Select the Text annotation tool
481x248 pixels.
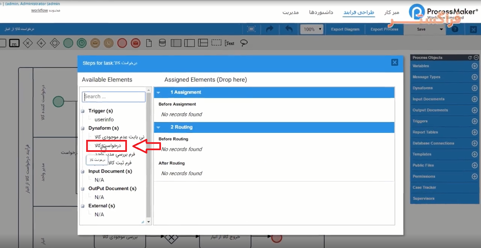click(229, 43)
